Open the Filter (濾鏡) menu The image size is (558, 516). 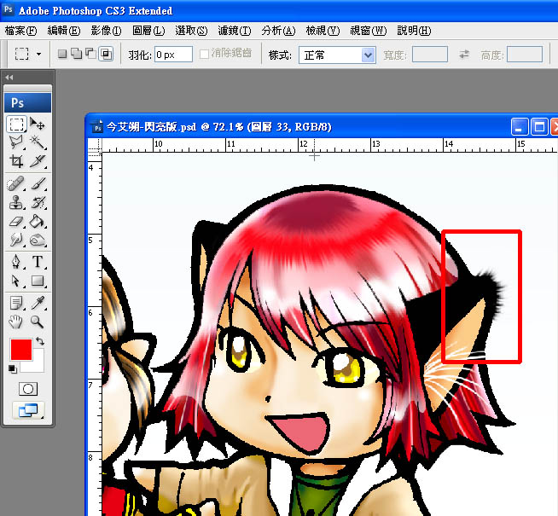pos(234,31)
